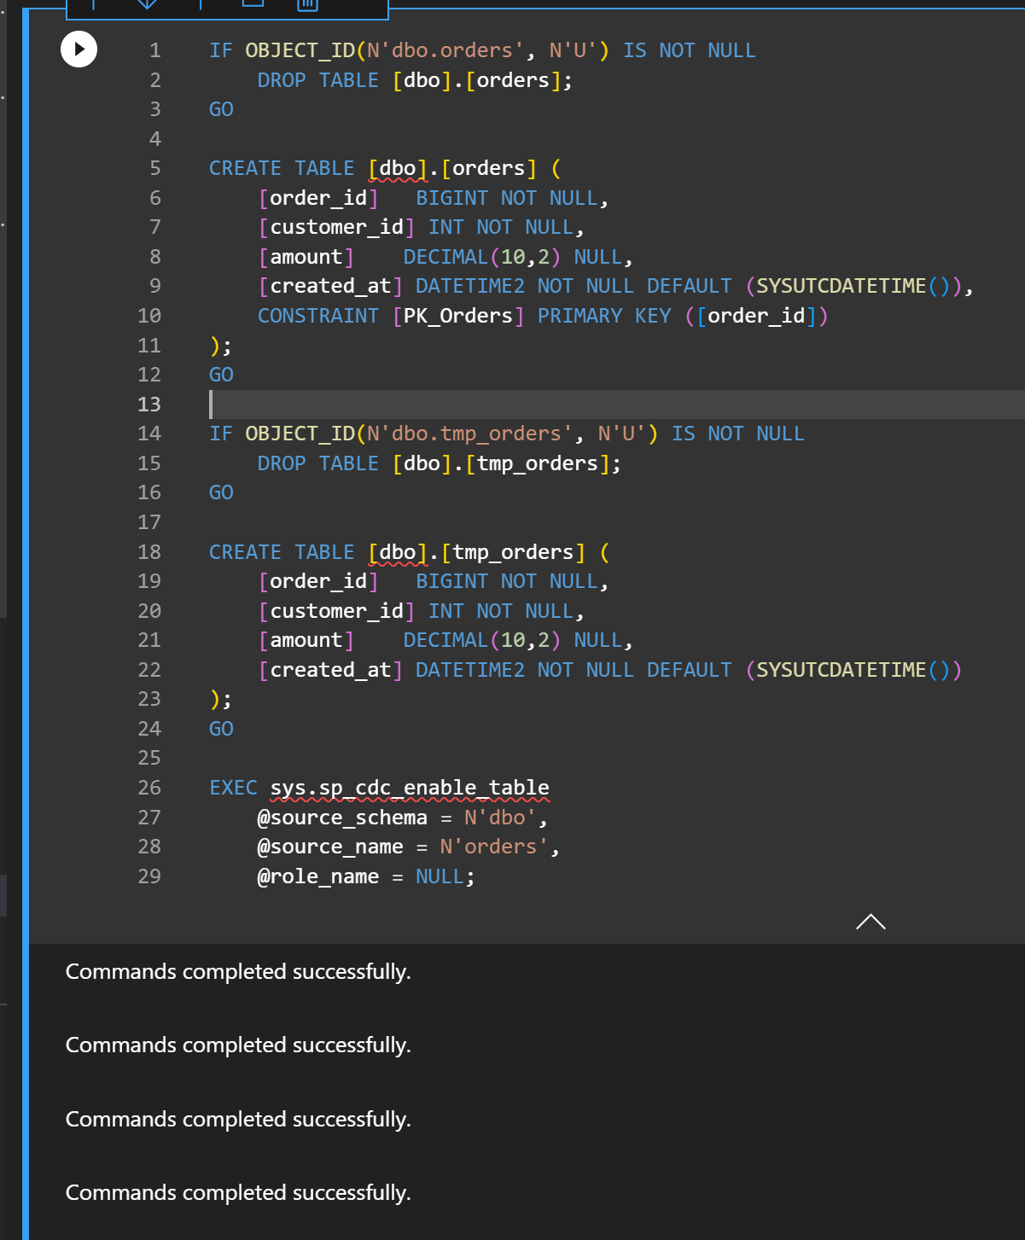Click 'CREATE TABLE' on line 5

click(x=282, y=168)
